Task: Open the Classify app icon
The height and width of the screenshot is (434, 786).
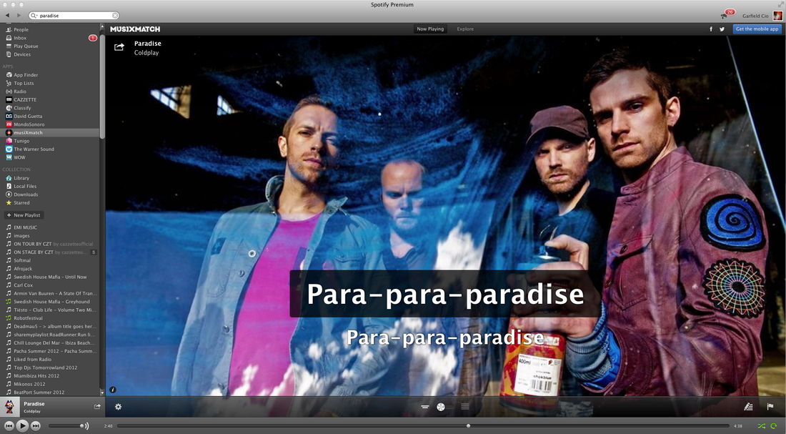Action: [9, 108]
